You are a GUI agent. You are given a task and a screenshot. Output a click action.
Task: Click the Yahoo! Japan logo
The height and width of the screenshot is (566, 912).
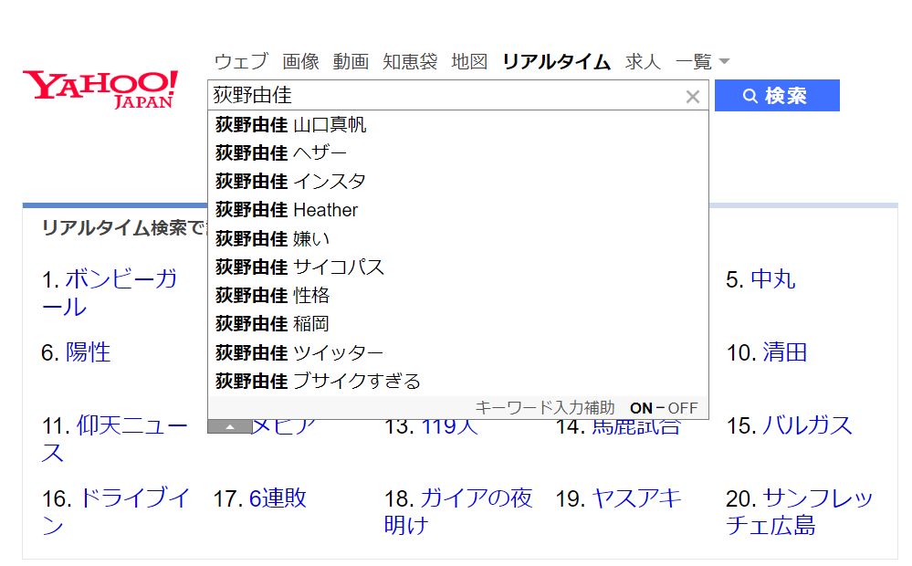pos(100,89)
